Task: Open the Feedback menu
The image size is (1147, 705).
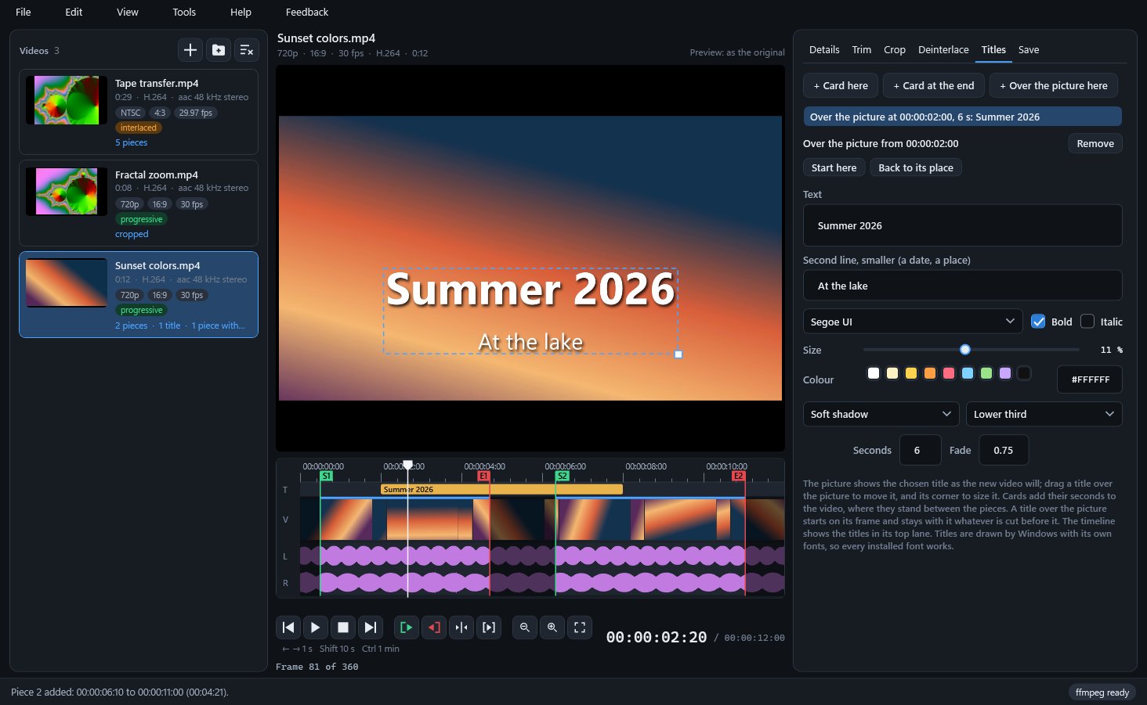Action: [x=307, y=12]
